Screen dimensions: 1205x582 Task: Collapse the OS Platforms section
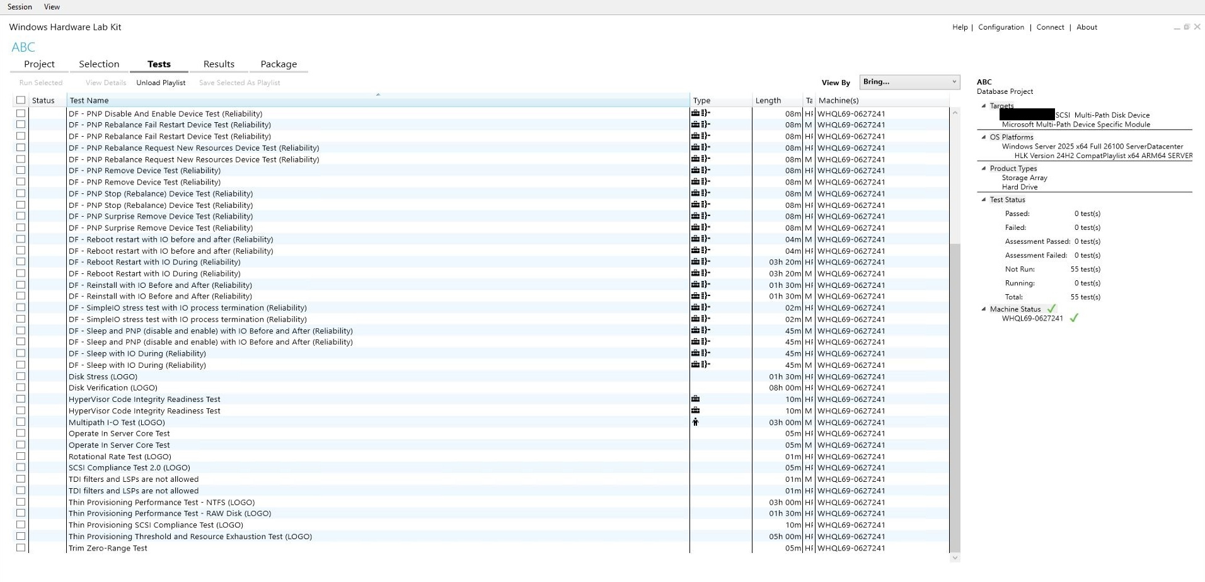984,137
